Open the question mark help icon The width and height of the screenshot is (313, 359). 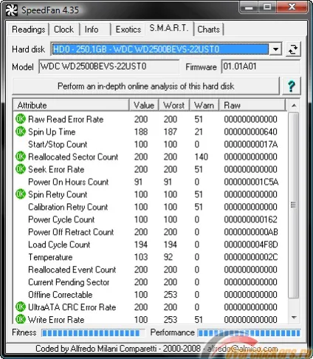(x=292, y=86)
